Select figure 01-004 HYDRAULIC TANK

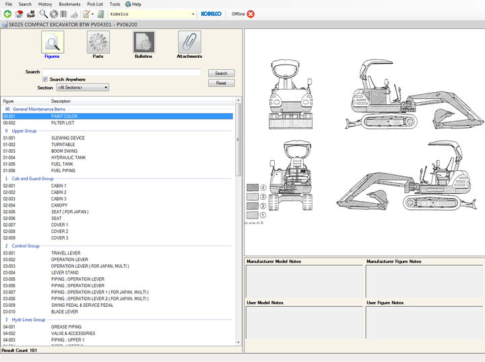click(117, 157)
